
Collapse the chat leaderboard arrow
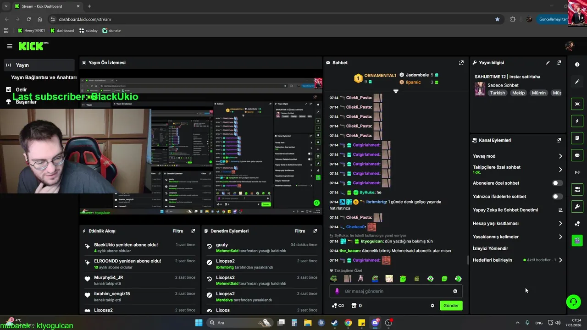coord(396,91)
